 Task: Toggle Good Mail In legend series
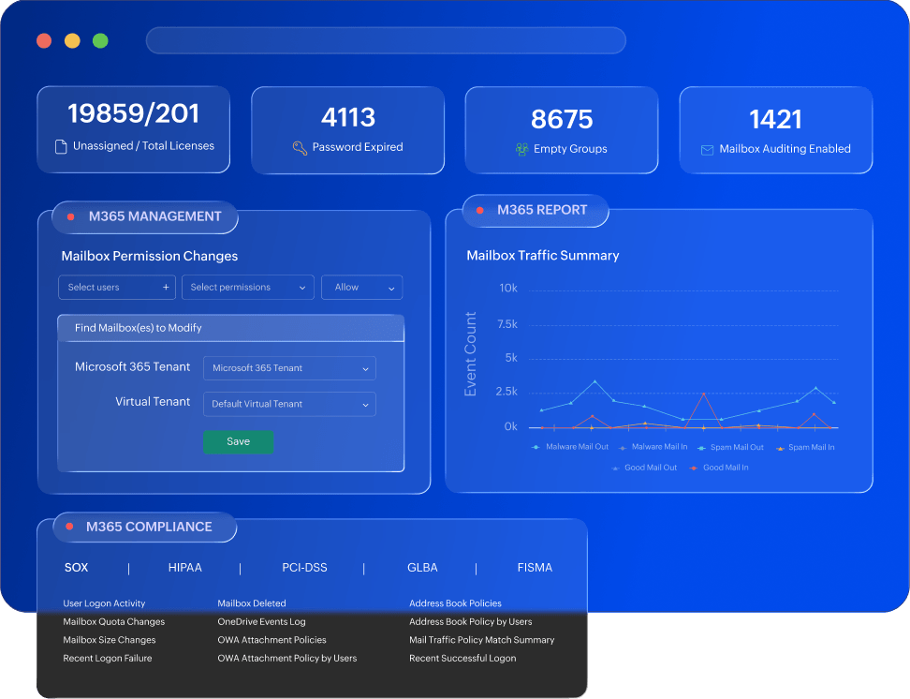pos(718,468)
